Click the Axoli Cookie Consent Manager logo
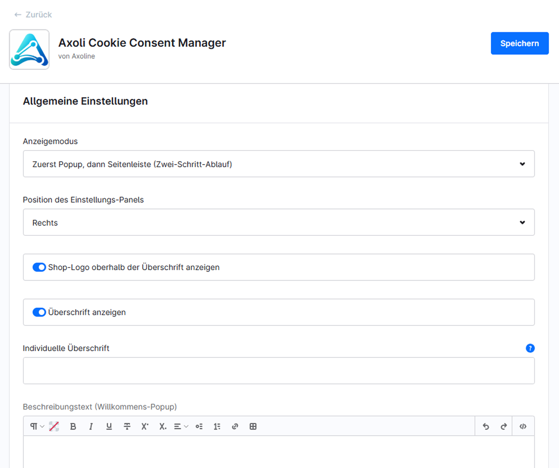The height and width of the screenshot is (468, 559). 29,50
